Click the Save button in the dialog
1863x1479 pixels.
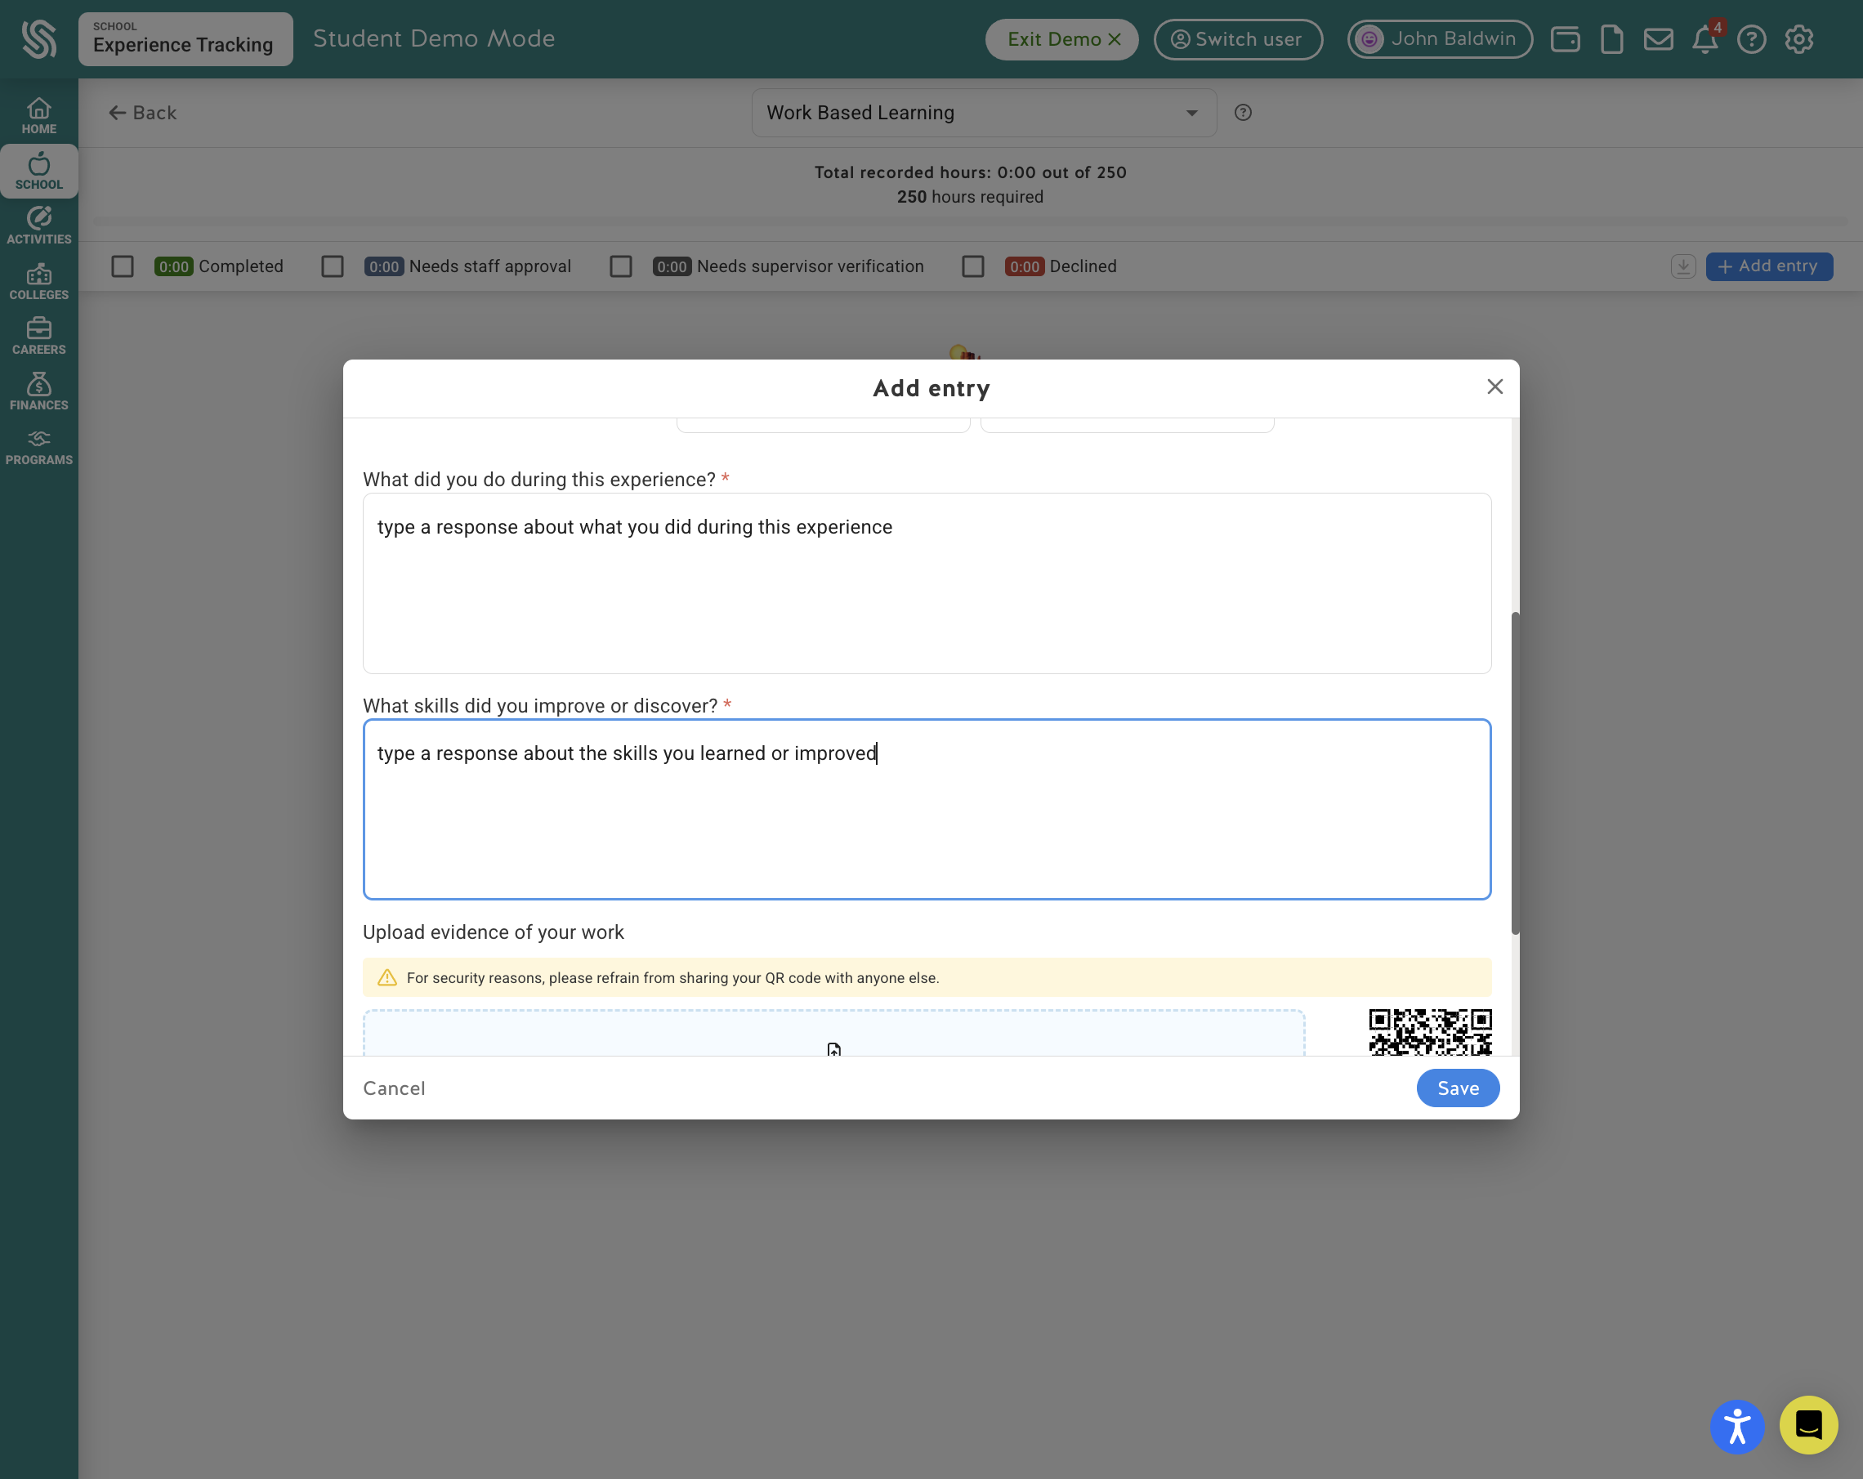point(1458,1088)
